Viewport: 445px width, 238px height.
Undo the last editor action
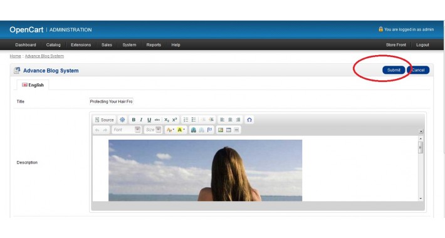97,130
